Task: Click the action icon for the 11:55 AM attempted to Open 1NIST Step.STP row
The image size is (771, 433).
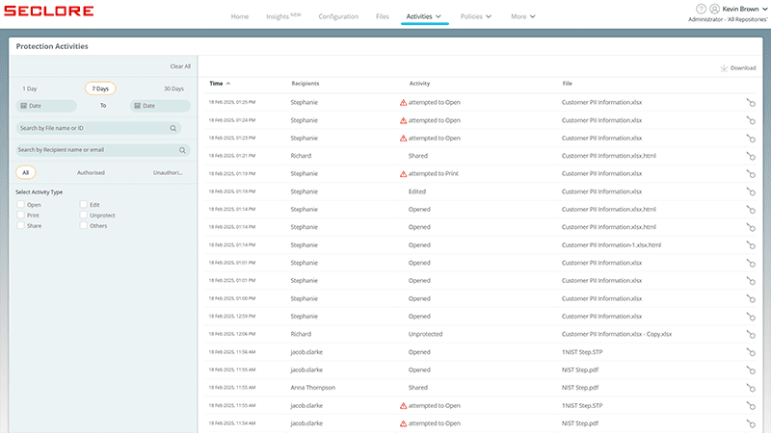Action: [751, 406]
